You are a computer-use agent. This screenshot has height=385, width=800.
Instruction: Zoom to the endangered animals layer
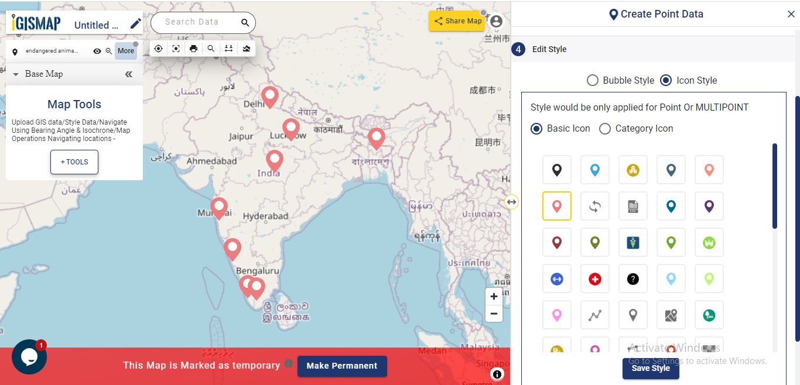(x=108, y=51)
